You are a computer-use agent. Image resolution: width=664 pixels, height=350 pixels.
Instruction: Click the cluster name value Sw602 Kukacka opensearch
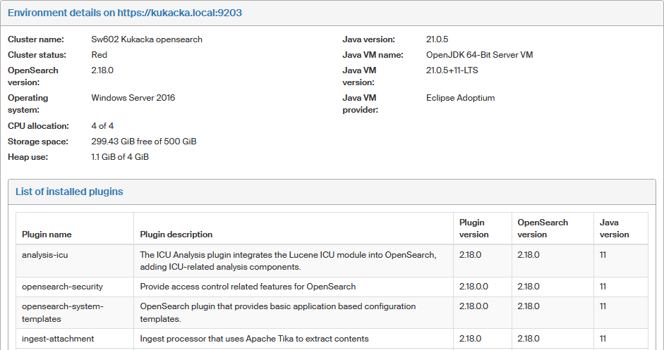click(x=147, y=39)
